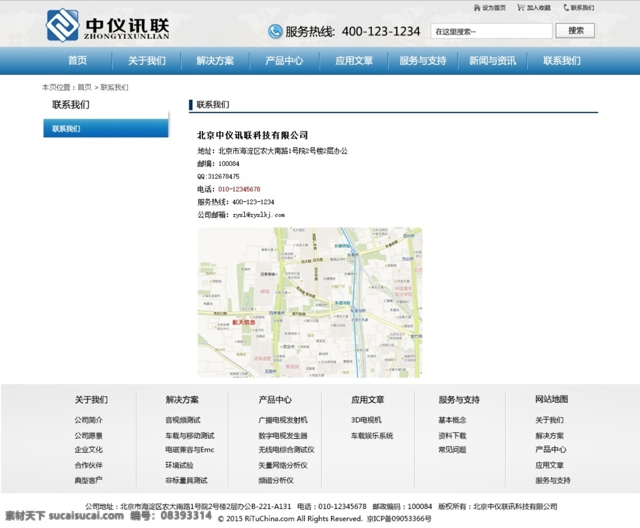Open footer link 基本概念
The width and height of the screenshot is (640, 528).
tap(452, 420)
